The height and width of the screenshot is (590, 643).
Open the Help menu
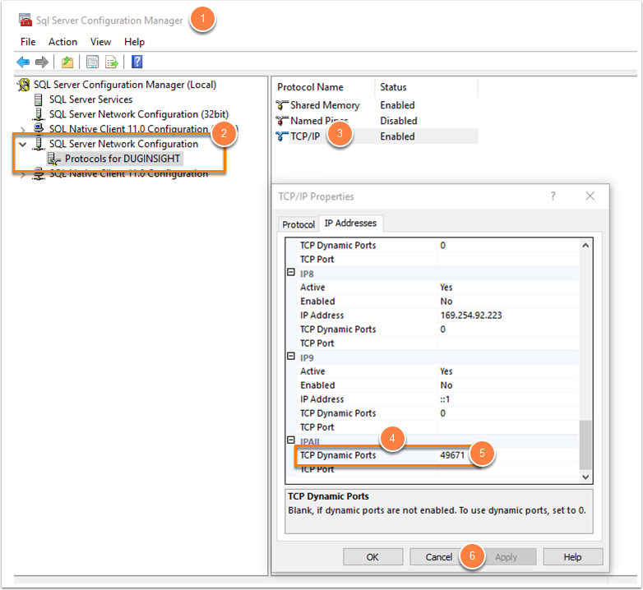(x=135, y=42)
